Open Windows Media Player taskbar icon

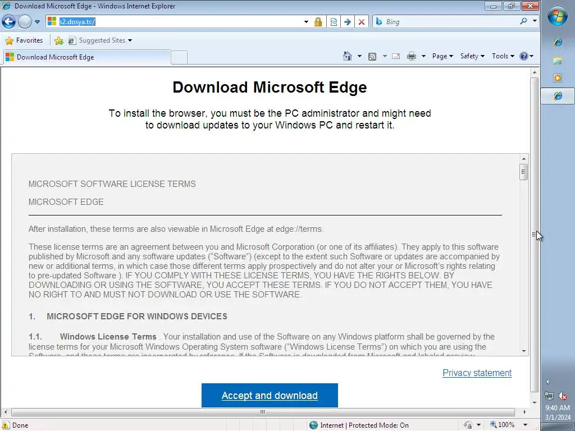tap(558, 78)
